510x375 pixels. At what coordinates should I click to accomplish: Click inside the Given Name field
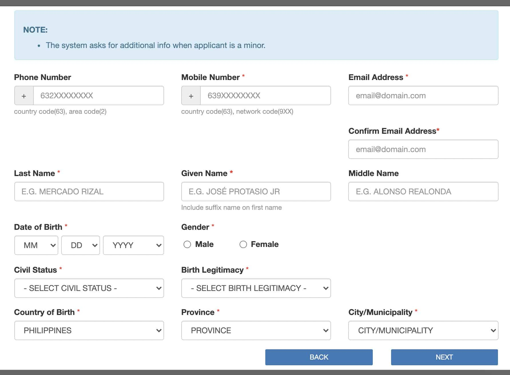[x=256, y=192]
